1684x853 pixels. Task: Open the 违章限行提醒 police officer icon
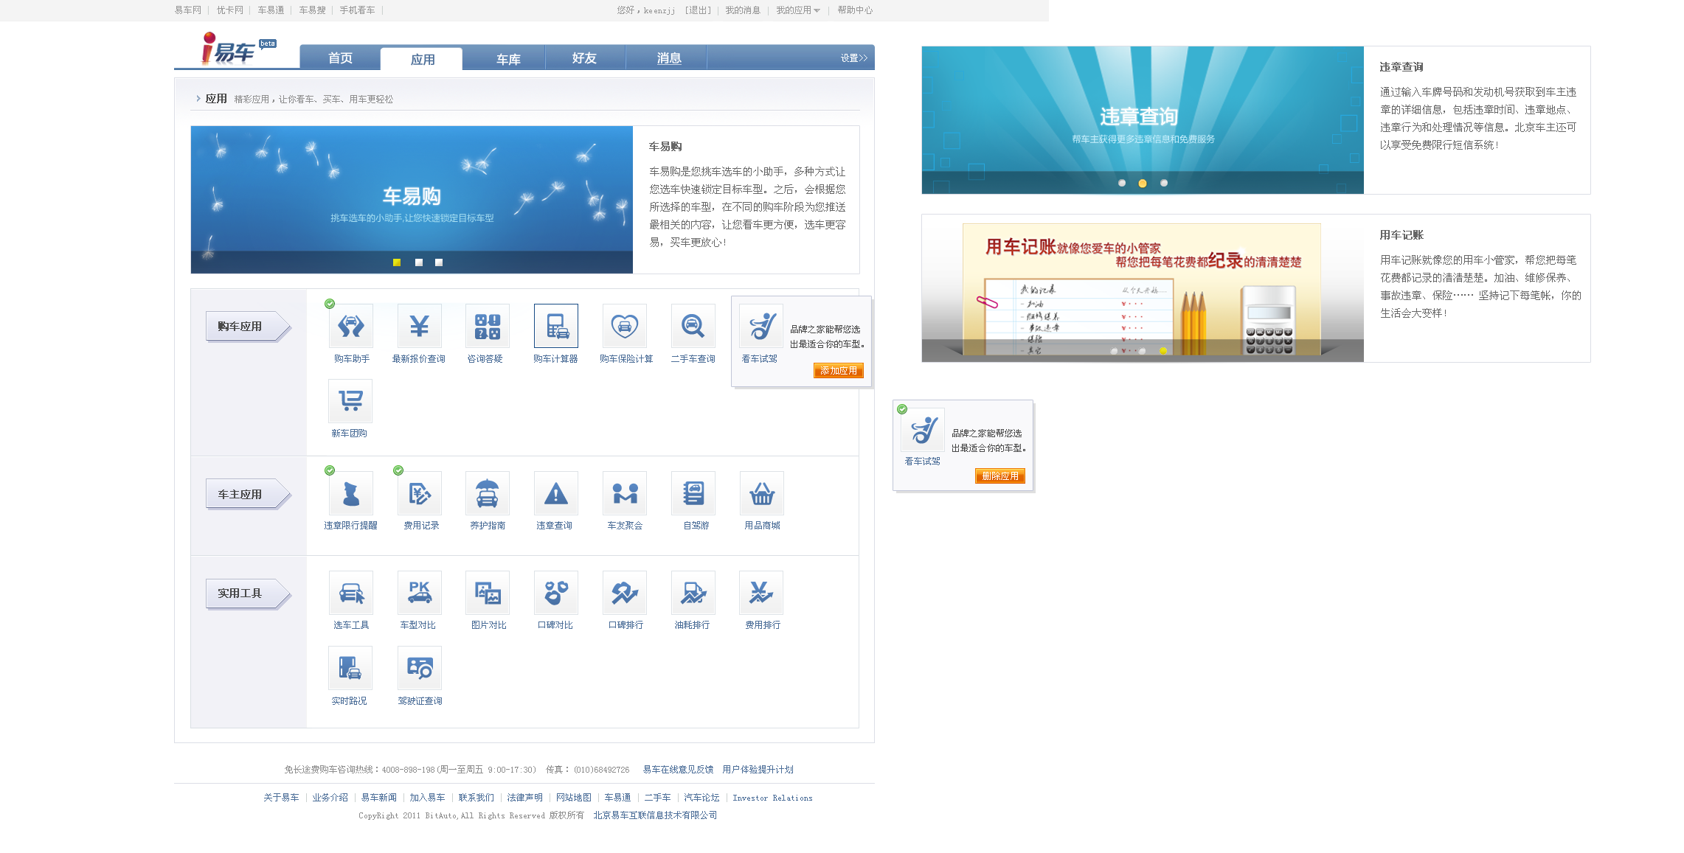tap(351, 493)
